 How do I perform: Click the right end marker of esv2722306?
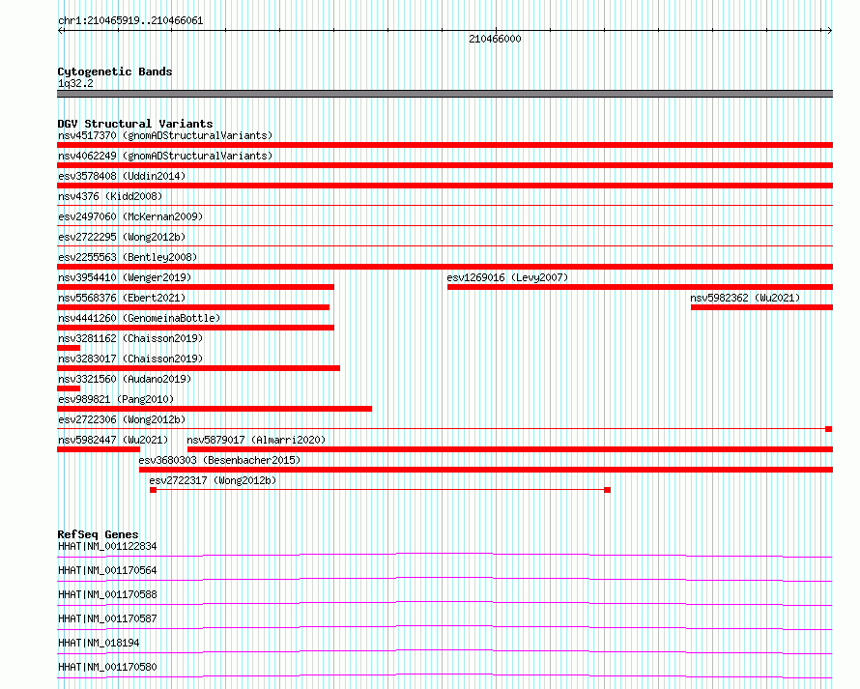click(829, 429)
